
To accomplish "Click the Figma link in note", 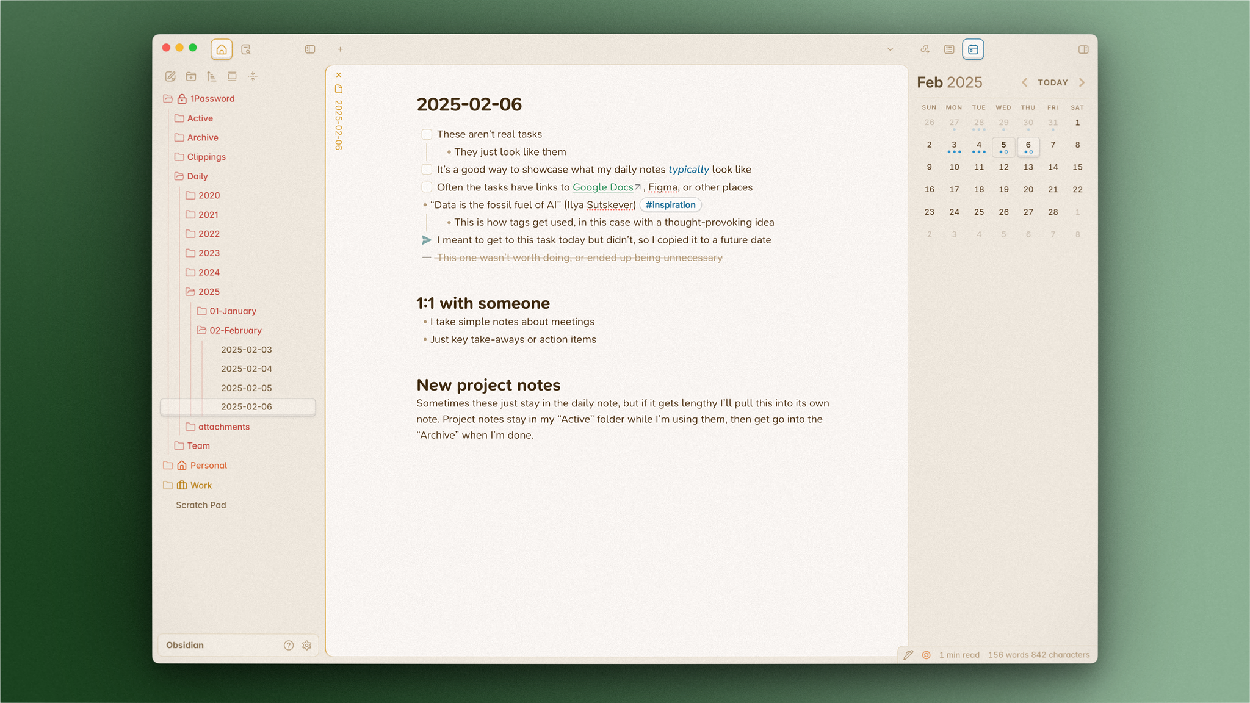I will (x=663, y=187).
